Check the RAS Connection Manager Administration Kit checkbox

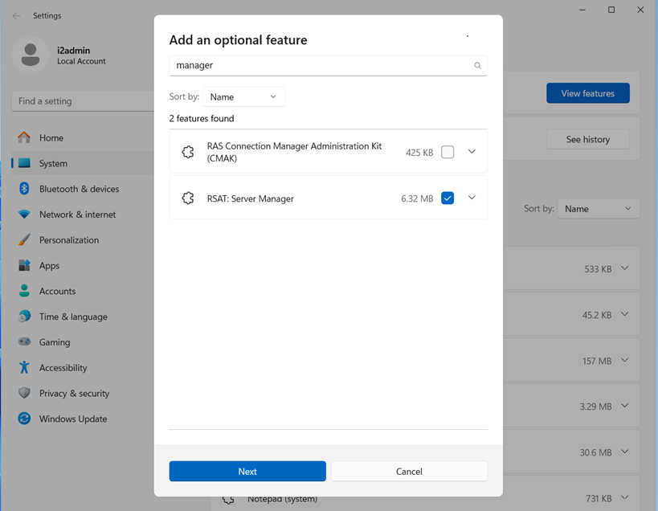pos(448,152)
